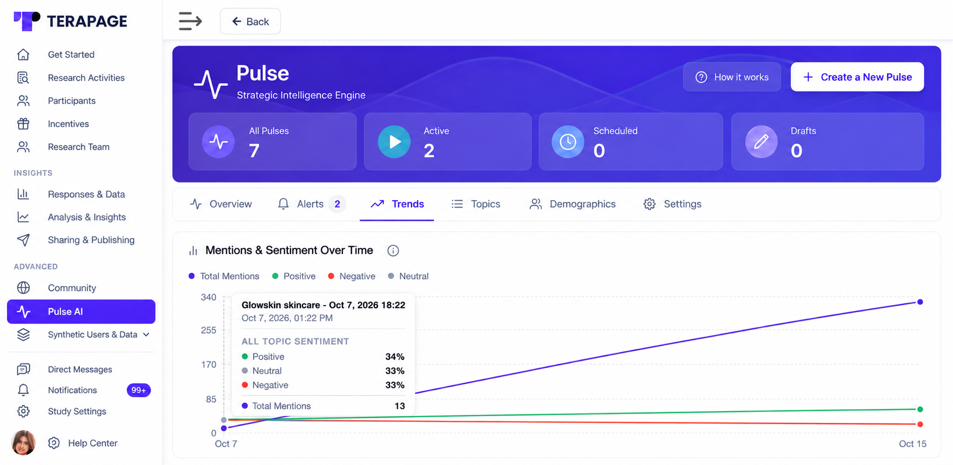Click the Sharing & Publishing paper plane icon
The image size is (953, 465).
(23, 240)
